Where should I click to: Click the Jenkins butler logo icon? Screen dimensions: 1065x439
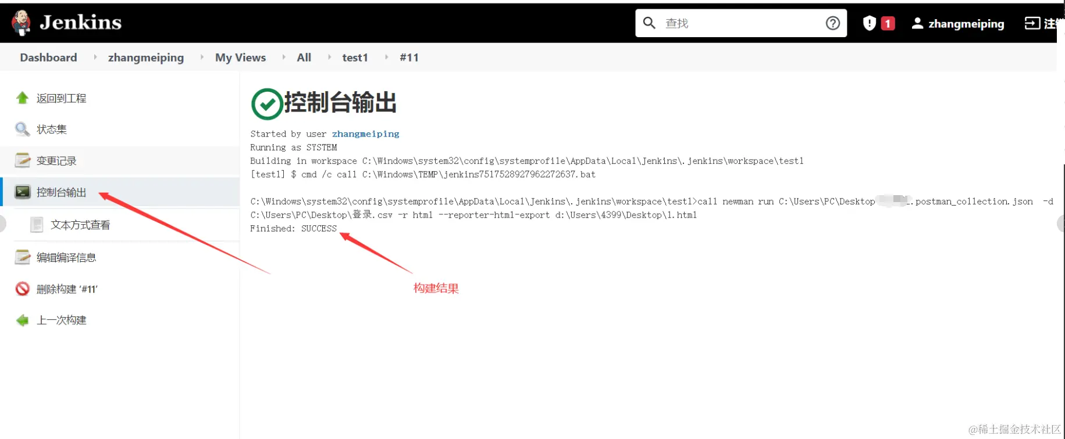[22, 23]
